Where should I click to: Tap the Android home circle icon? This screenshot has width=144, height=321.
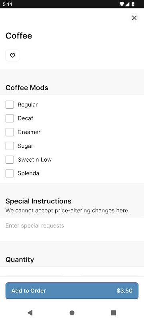pos(72,313)
